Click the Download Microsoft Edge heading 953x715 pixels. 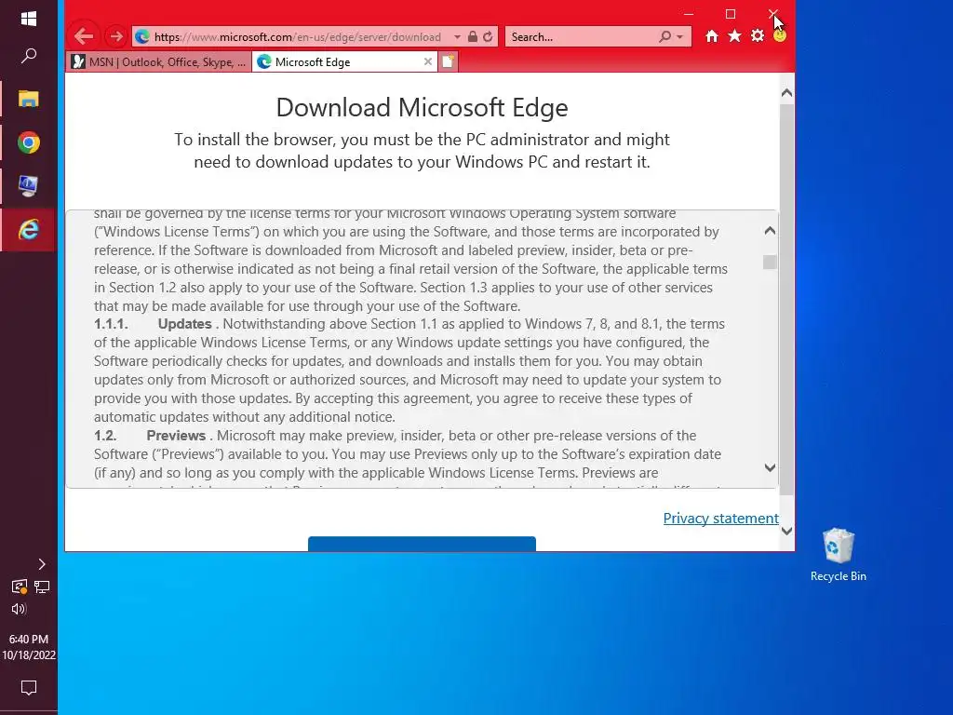pyautogui.click(x=422, y=108)
